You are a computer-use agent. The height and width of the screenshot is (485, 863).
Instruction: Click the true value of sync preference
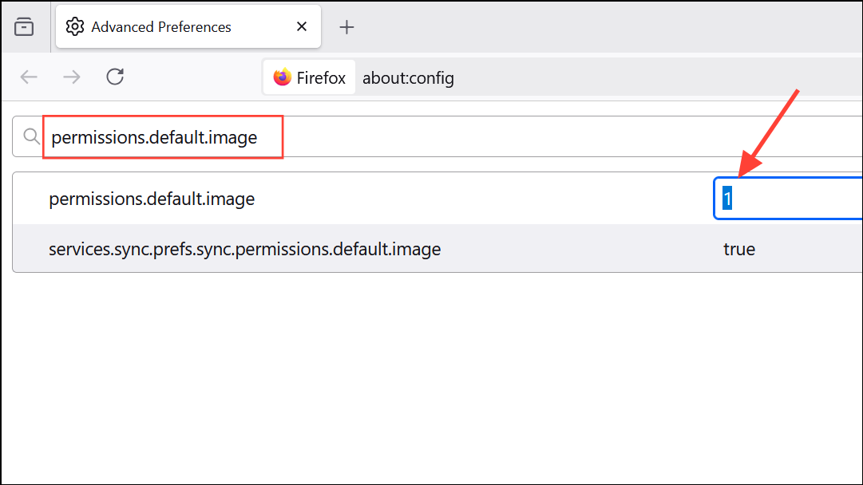click(x=739, y=249)
